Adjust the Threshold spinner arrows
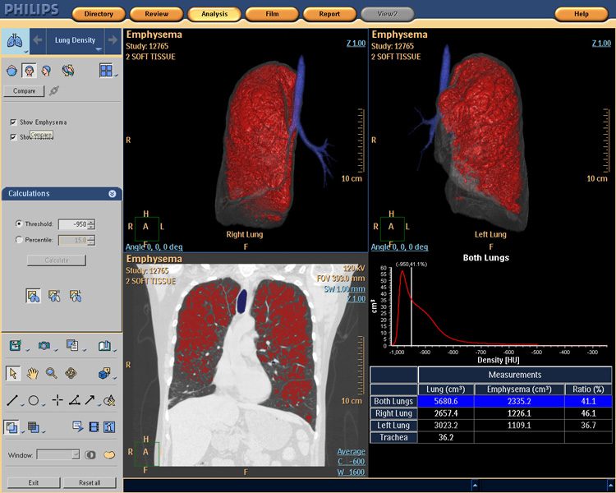Image resolution: width=616 pixels, height=493 pixels. pos(91,224)
